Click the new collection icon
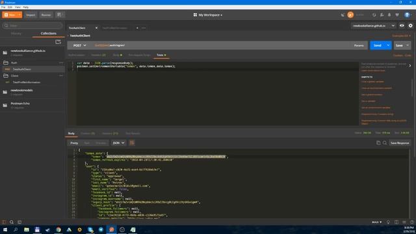 click(x=58, y=42)
